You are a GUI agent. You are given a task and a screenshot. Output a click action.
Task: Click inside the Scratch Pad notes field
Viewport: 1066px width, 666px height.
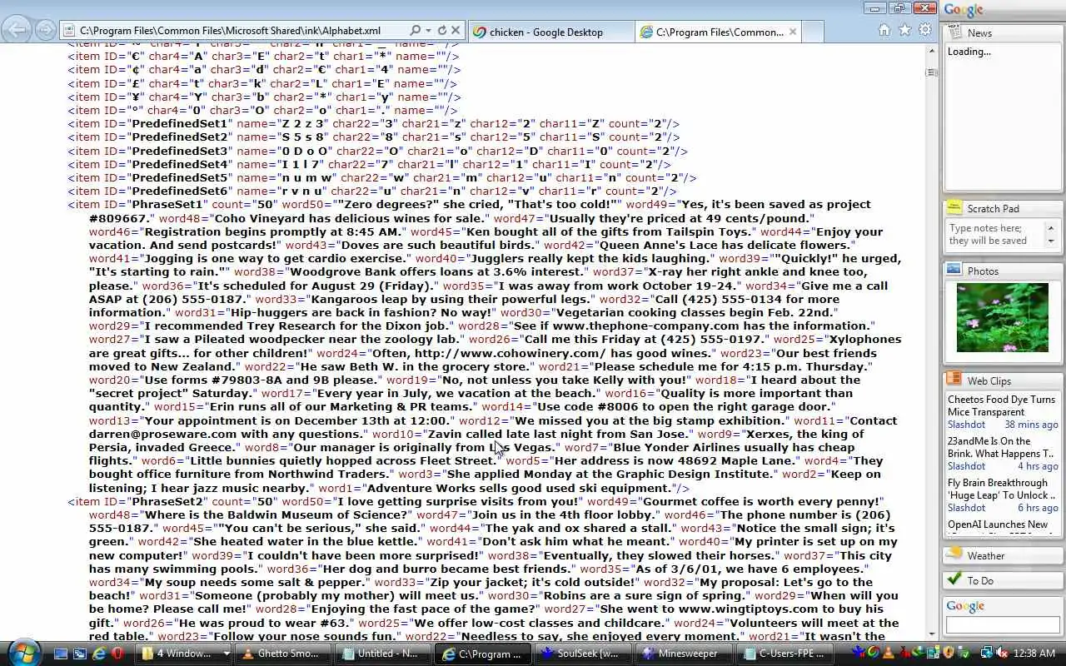(995, 235)
